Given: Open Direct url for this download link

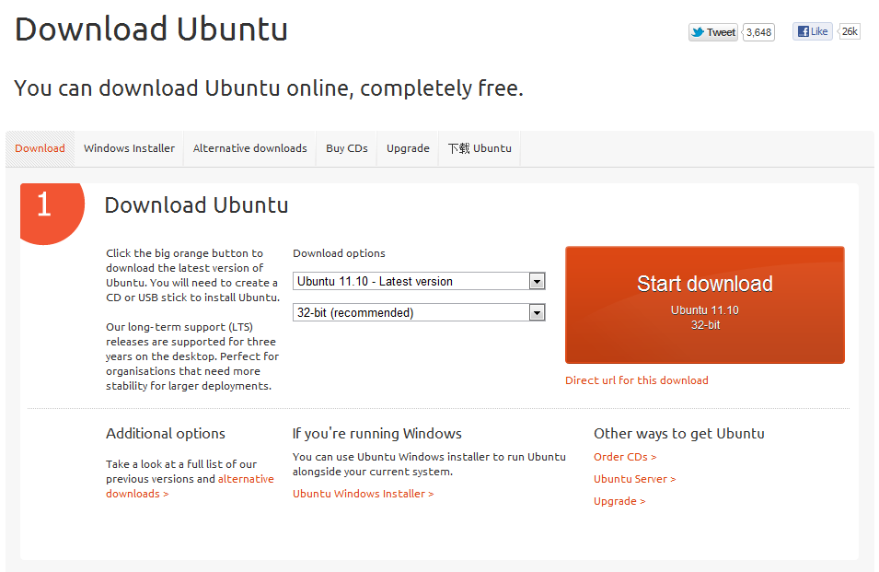Looking at the screenshot, I should click(x=637, y=380).
